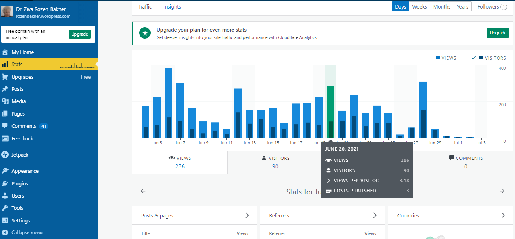Image resolution: width=515 pixels, height=239 pixels.
Task: Click the Jun 29 date label
Action: (x=435, y=143)
